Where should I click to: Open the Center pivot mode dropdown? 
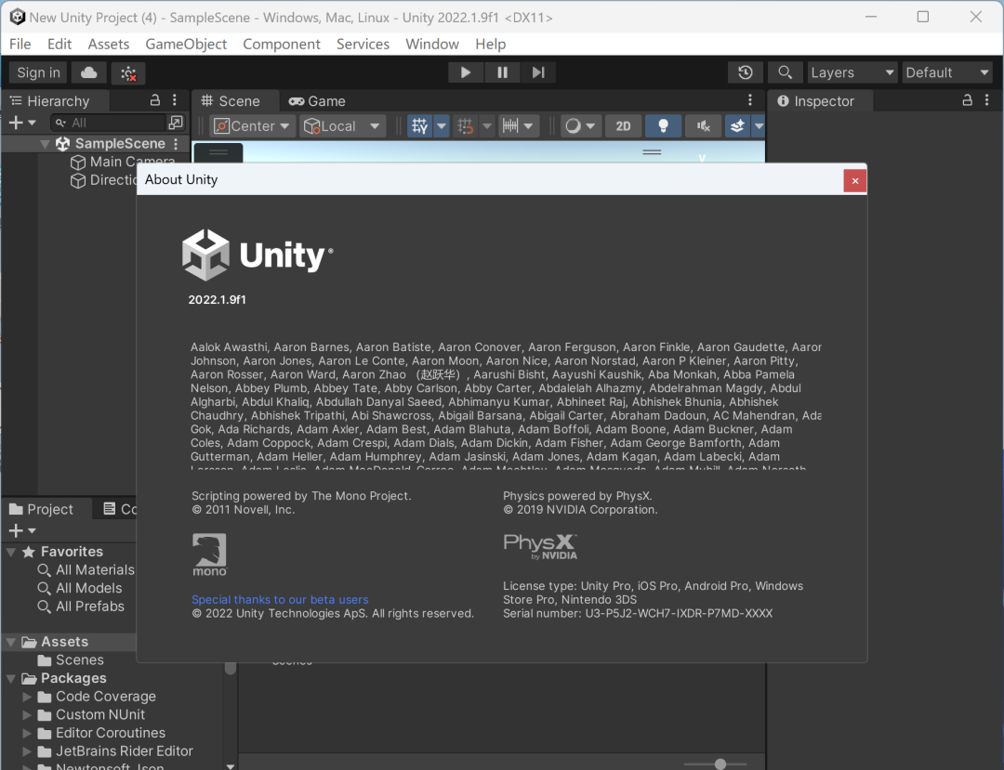[251, 125]
